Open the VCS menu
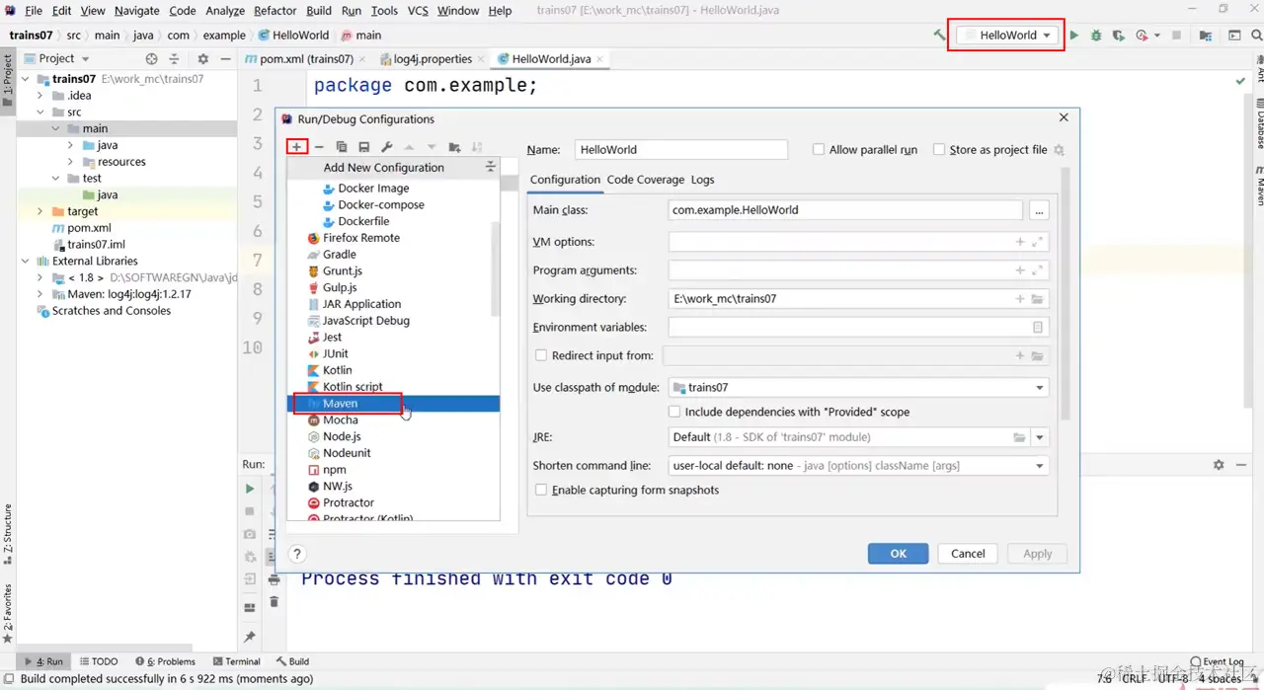Viewport: 1264px width, 690px height. click(x=418, y=10)
